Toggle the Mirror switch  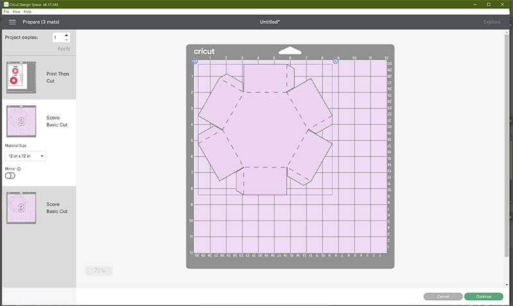[10, 176]
